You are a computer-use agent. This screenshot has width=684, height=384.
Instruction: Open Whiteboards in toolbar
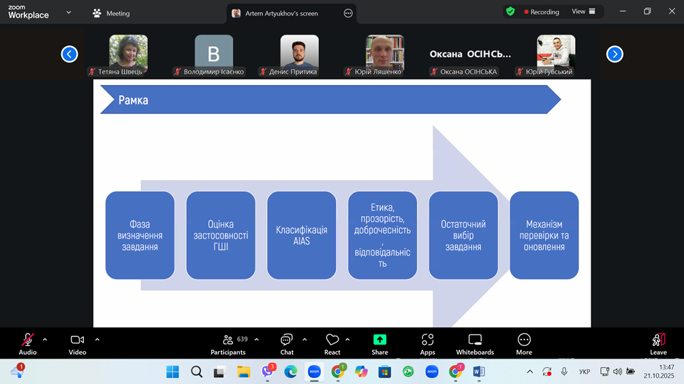475,344
